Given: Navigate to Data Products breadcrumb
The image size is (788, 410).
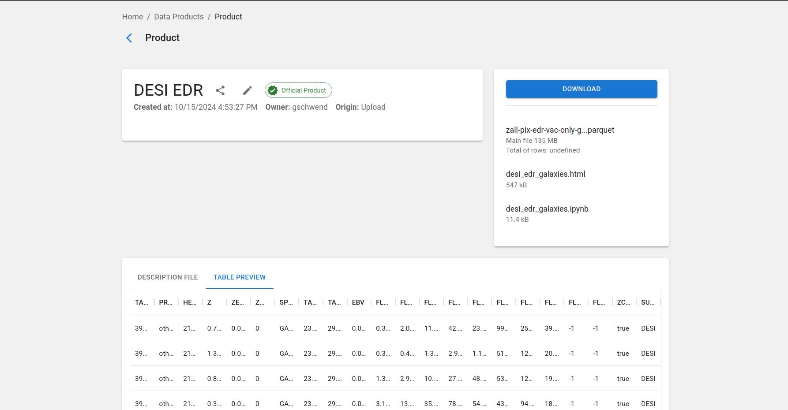Looking at the screenshot, I should pos(179,17).
